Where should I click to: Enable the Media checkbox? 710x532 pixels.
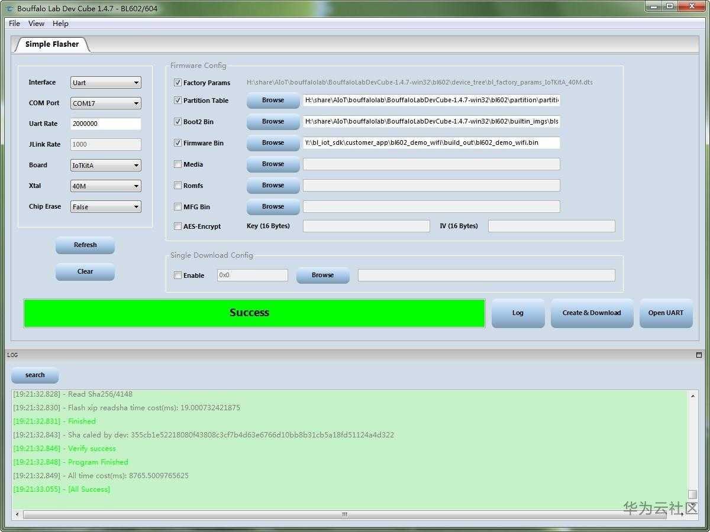pyautogui.click(x=177, y=164)
